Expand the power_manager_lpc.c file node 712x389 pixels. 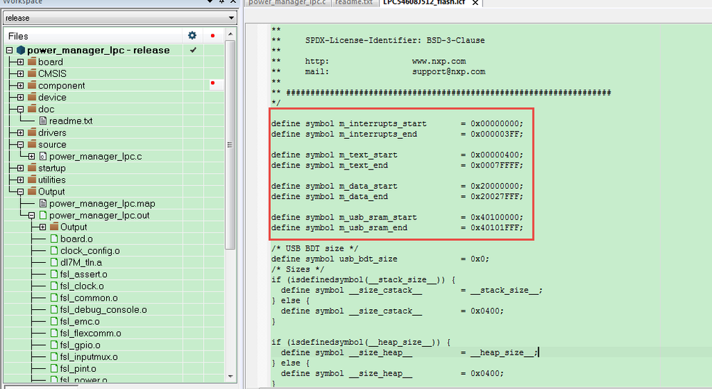[31, 156]
